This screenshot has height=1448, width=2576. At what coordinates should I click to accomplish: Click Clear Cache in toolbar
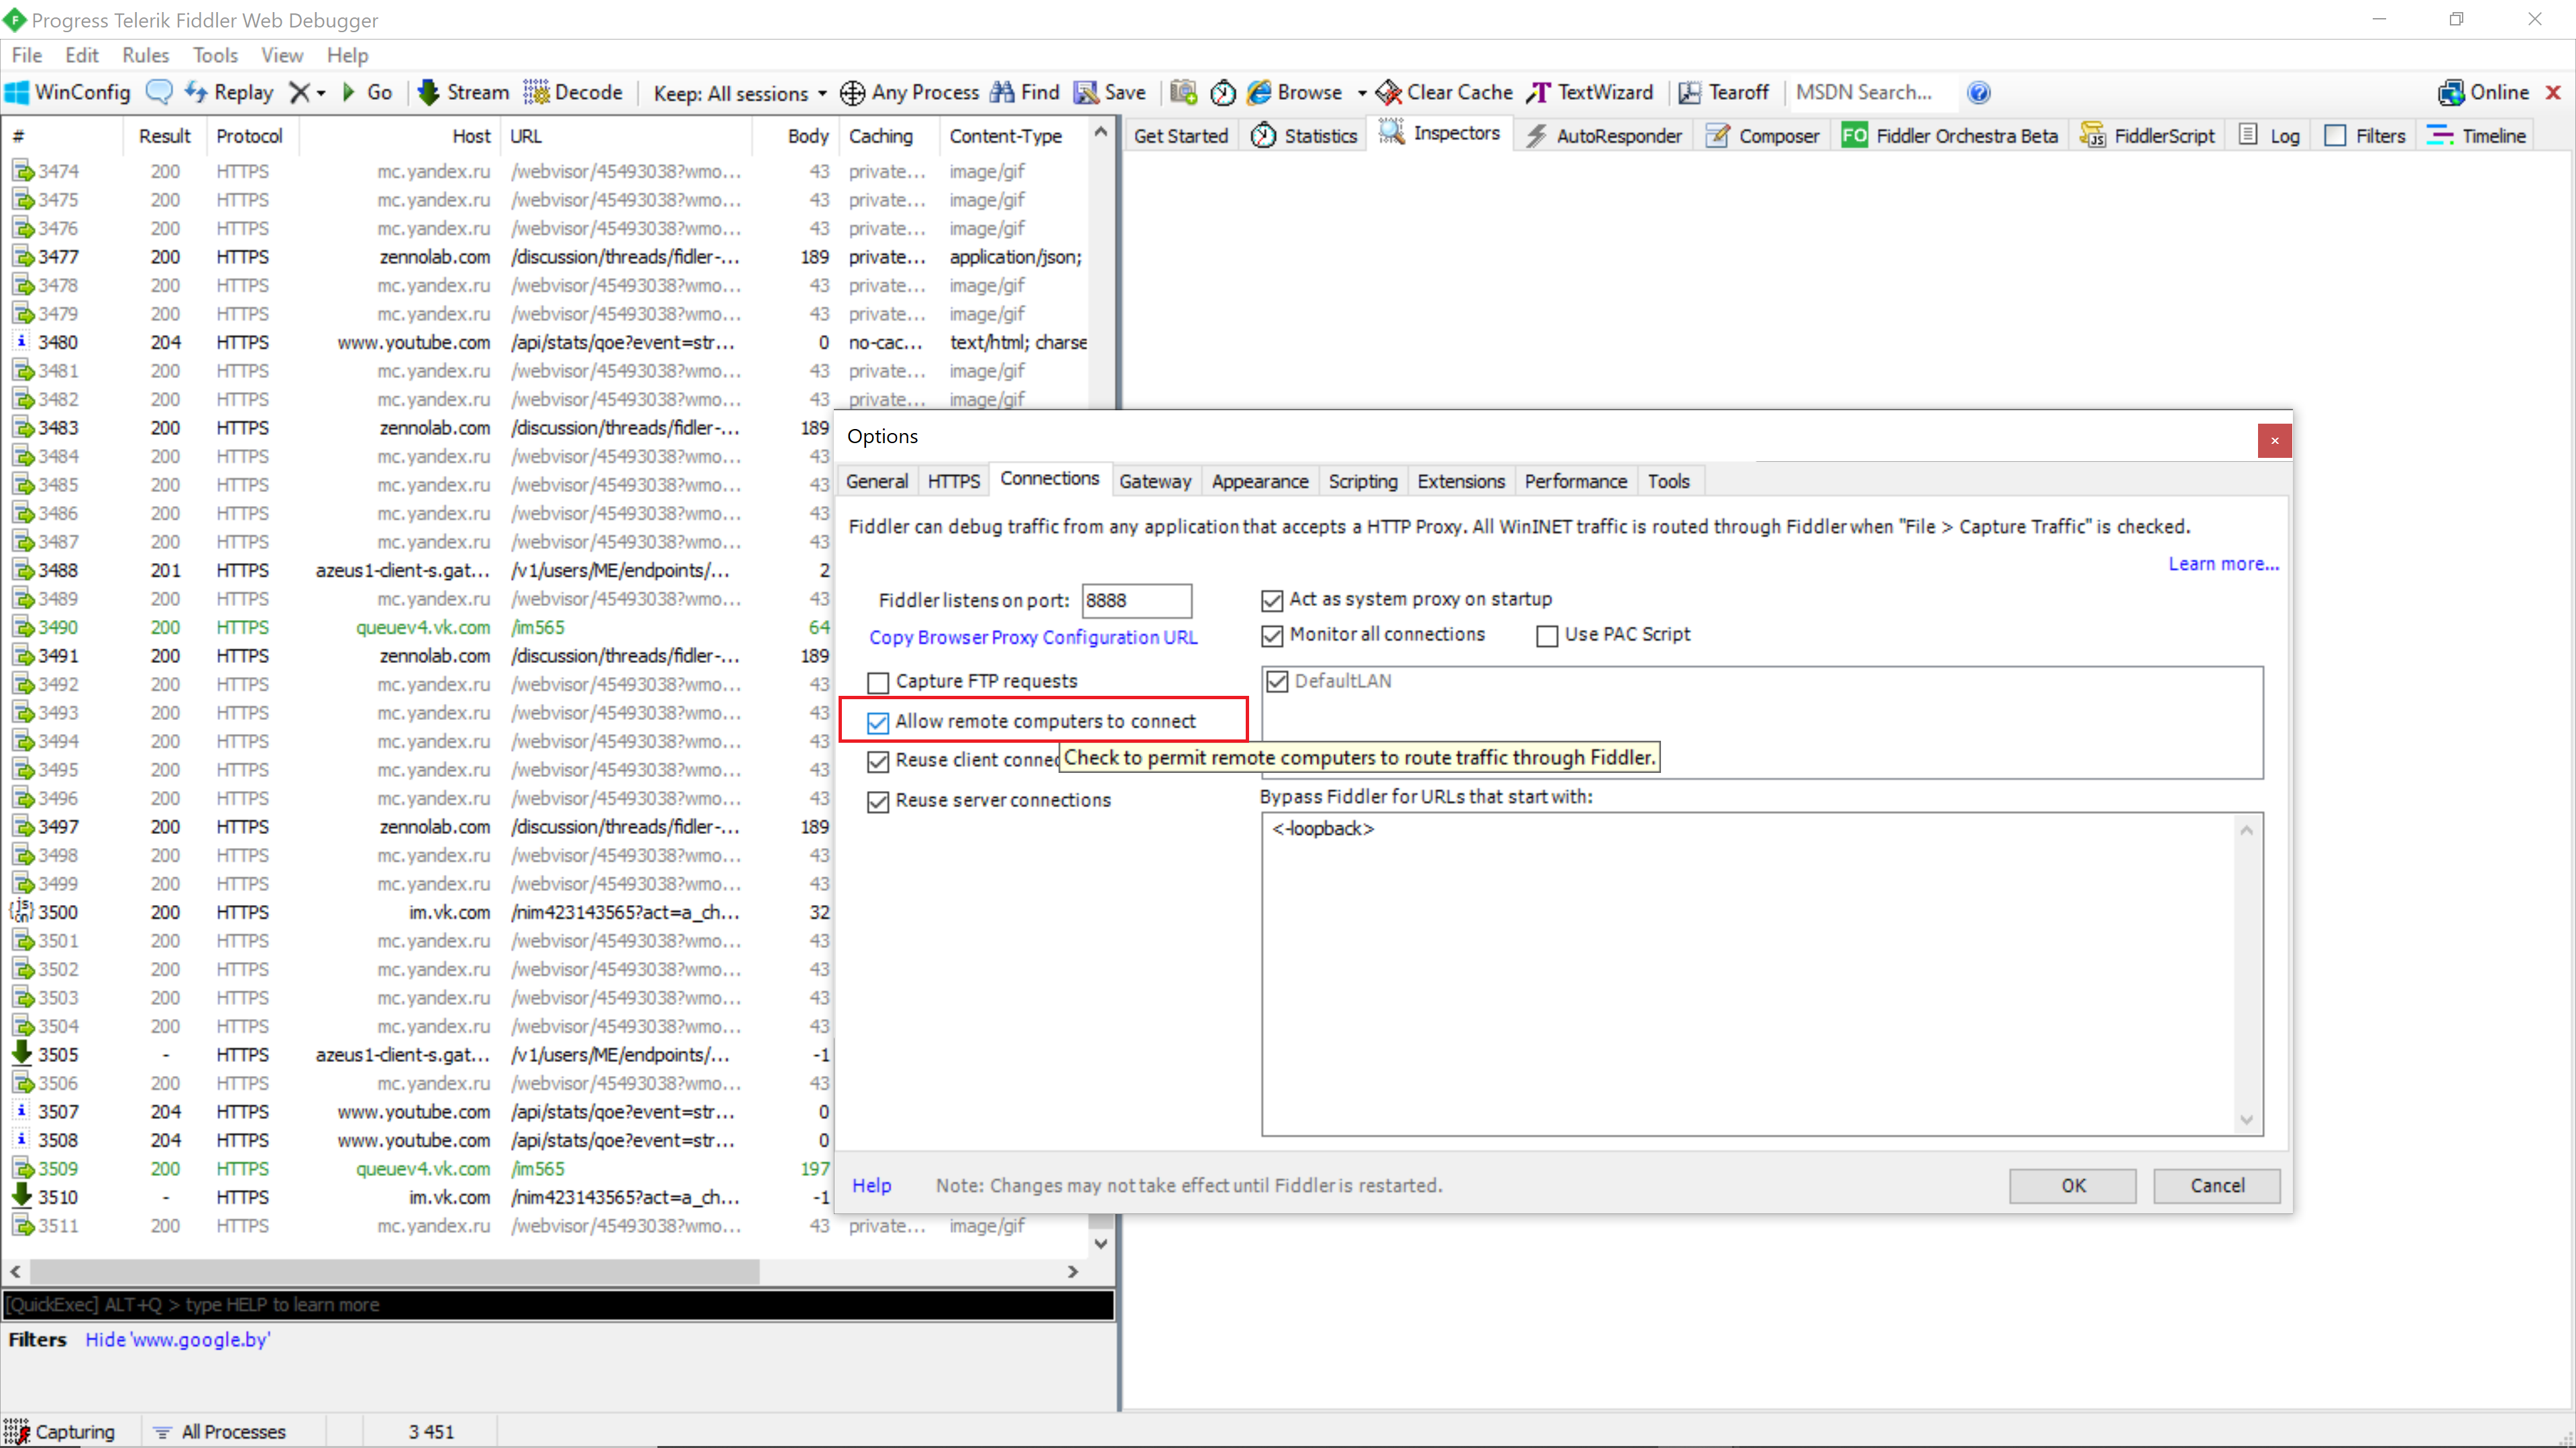point(1444,92)
